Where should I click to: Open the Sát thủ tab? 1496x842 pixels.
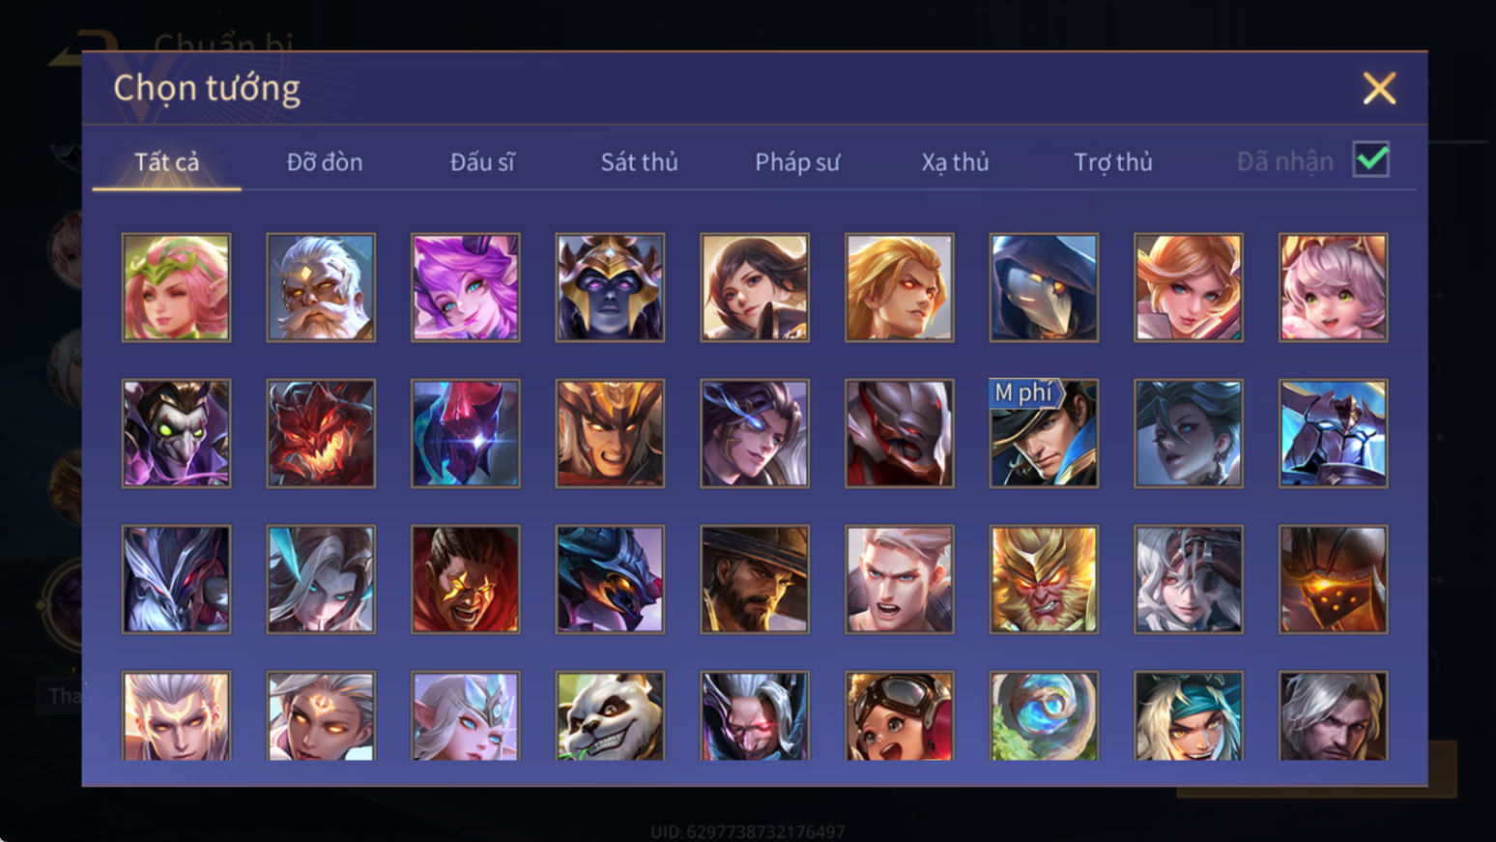point(639,162)
